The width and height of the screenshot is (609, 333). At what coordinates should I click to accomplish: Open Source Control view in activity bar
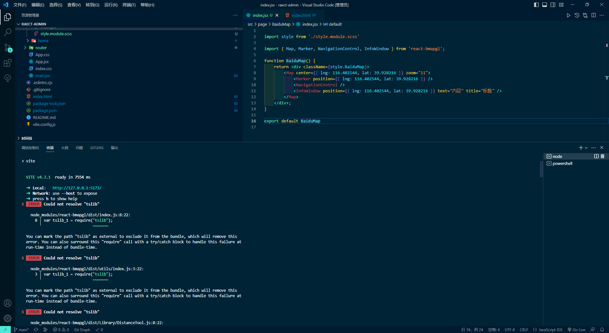tap(8, 48)
